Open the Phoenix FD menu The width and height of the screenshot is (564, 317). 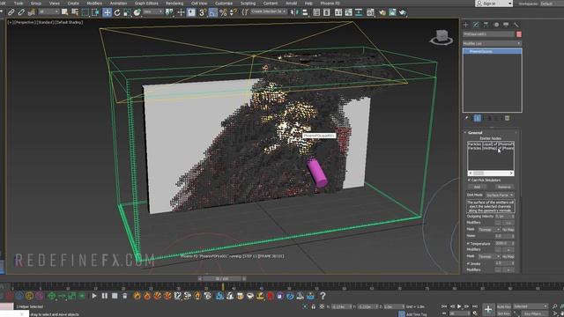330,4
